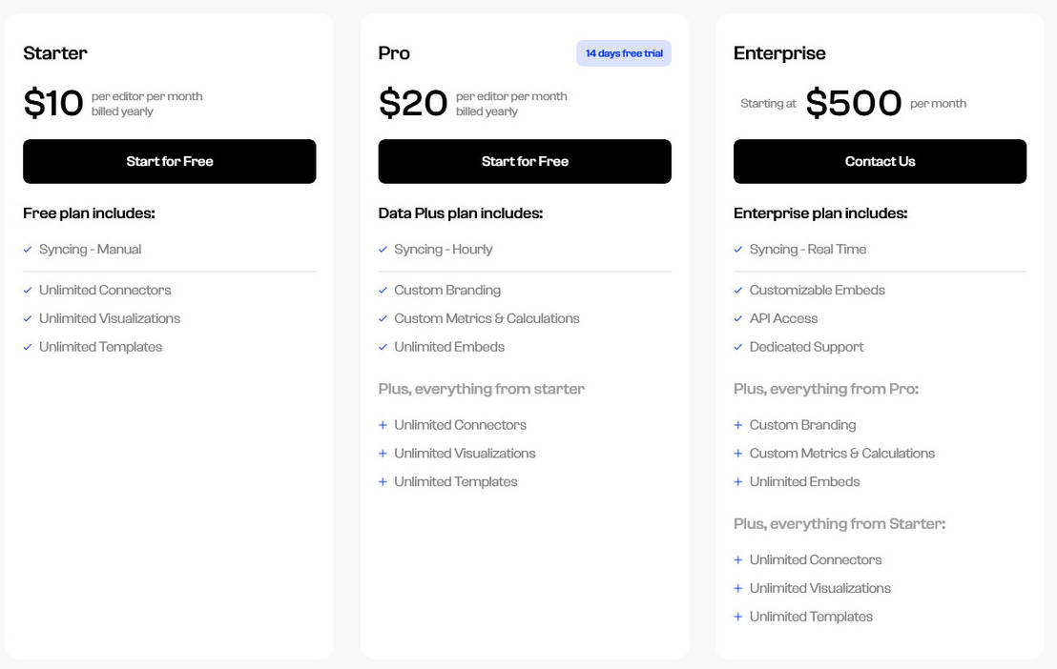Click the checkmark beside Dedicated Support
Image resolution: width=1057 pixels, height=669 pixels.
(737, 347)
